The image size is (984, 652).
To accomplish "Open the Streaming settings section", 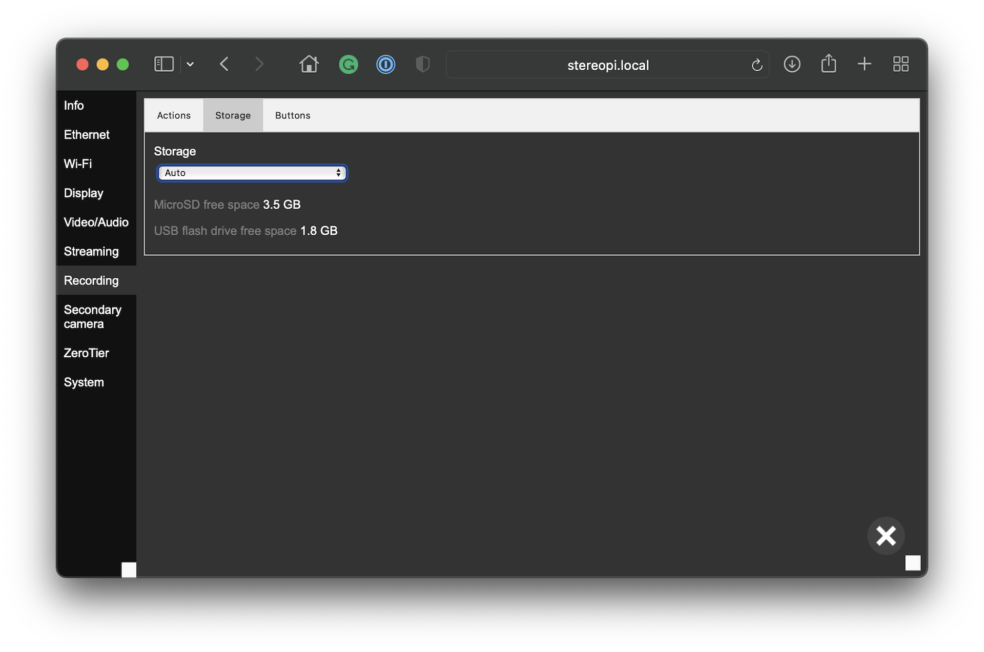I will 91,251.
